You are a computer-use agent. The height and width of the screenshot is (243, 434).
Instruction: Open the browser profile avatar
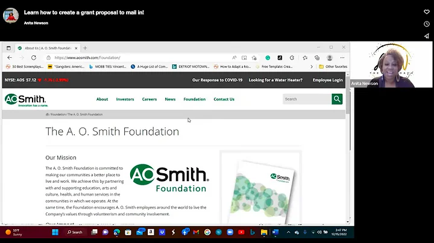coord(329,58)
